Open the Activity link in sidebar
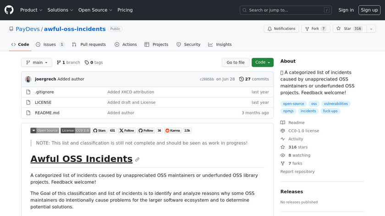The height and width of the screenshot is (216, 385). 296,139
